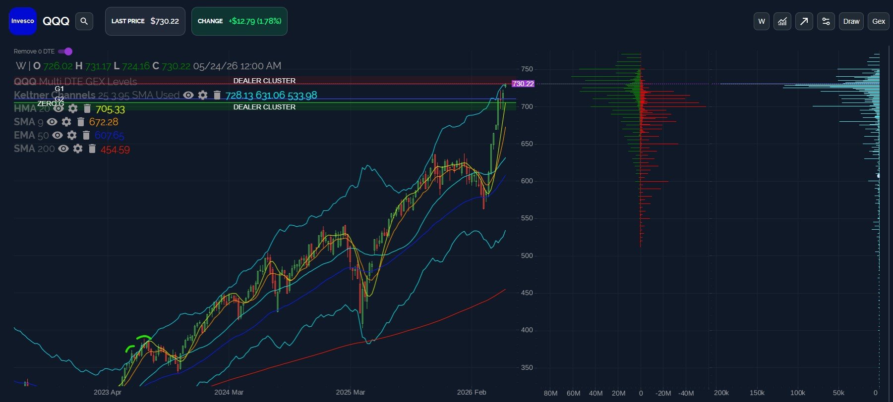Open Keltner Channels settings gear
The image size is (893, 402).
[203, 95]
